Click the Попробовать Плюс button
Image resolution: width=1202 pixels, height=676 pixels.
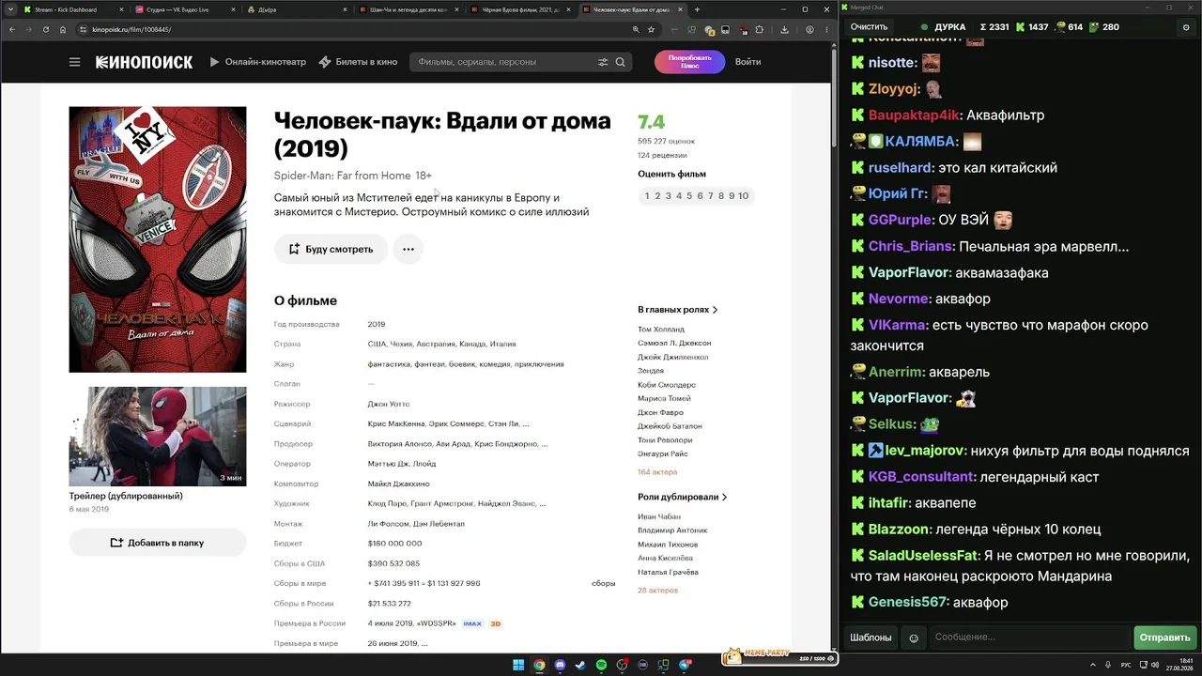tap(689, 62)
